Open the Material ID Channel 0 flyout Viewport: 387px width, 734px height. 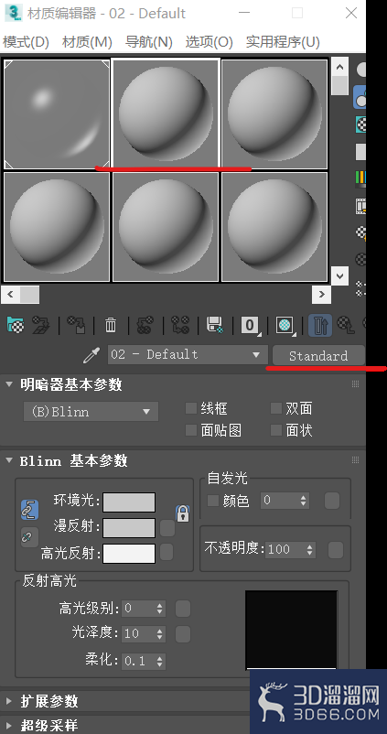250,325
